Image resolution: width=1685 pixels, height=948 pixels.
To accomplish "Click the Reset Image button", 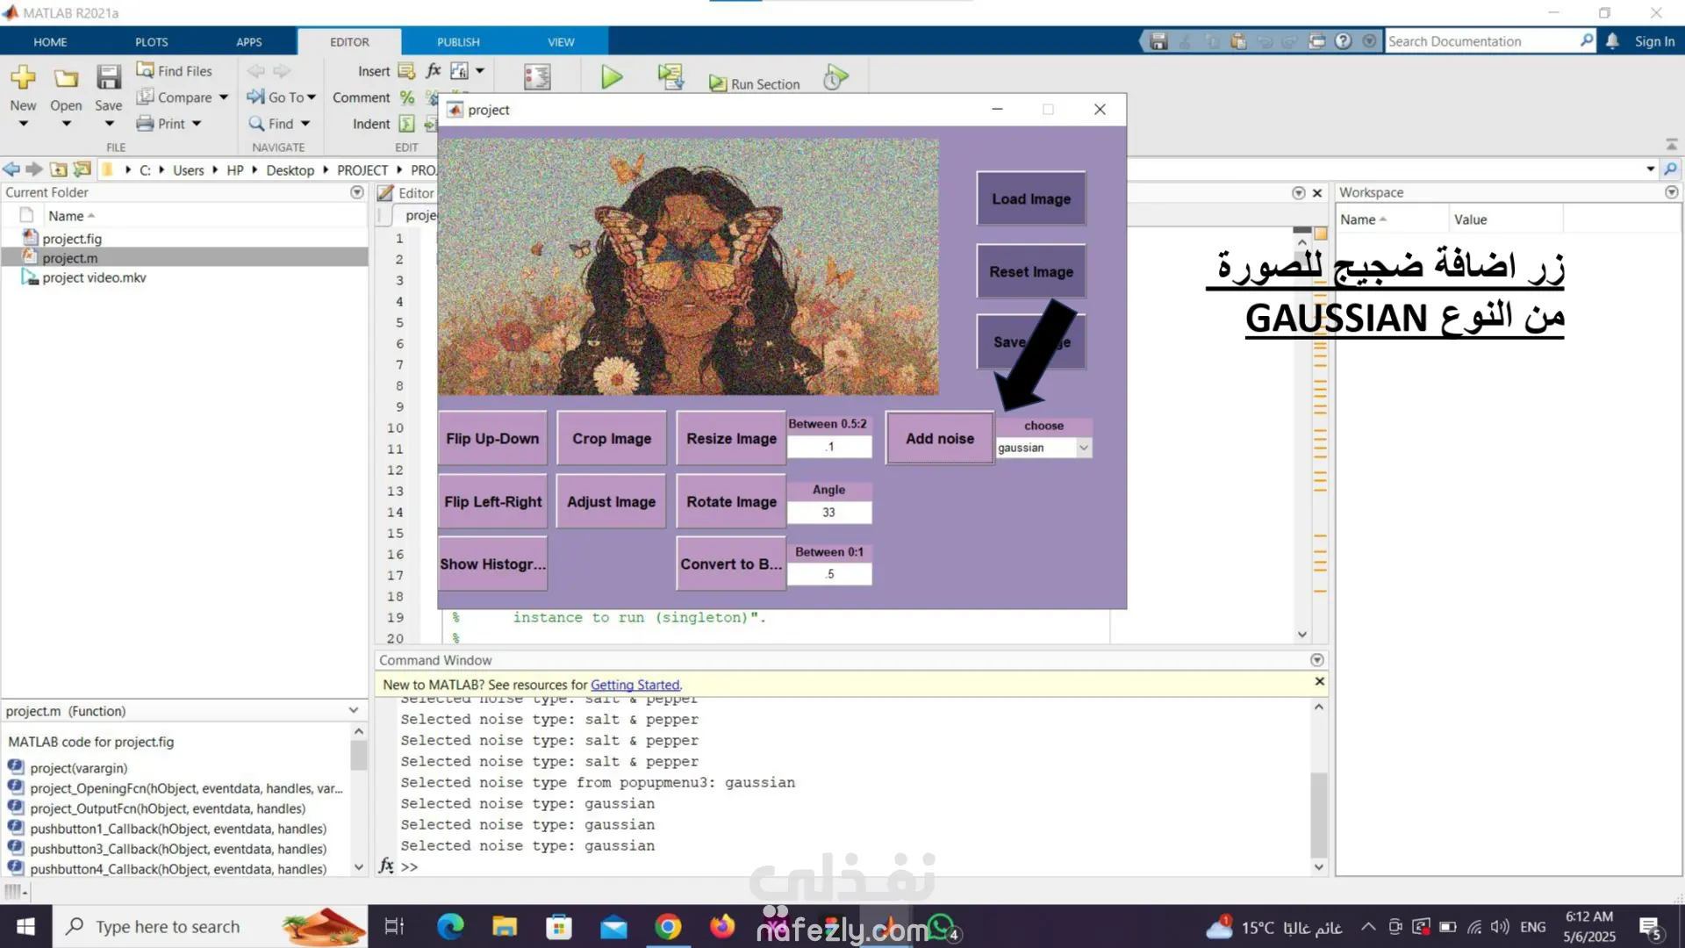I will pyautogui.click(x=1031, y=272).
